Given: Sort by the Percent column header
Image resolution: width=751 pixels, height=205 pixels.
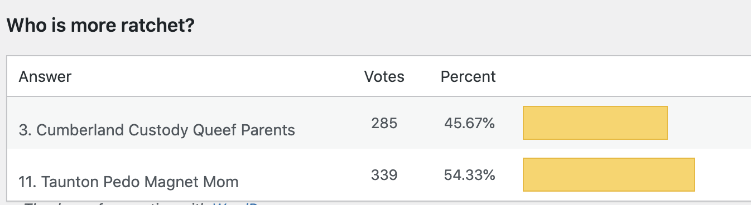Looking at the screenshot, I should (468, 76).
